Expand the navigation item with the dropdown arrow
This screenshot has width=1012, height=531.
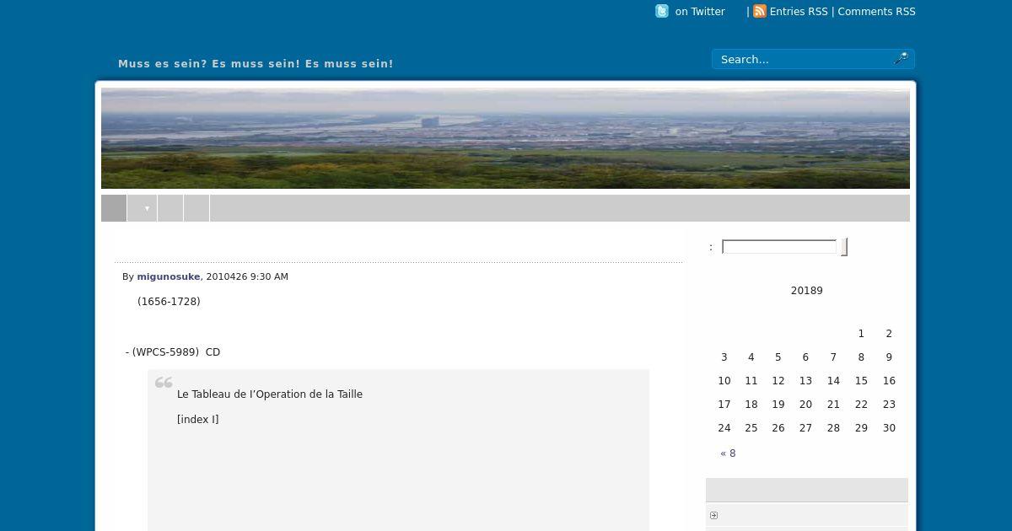pos(143,208)
